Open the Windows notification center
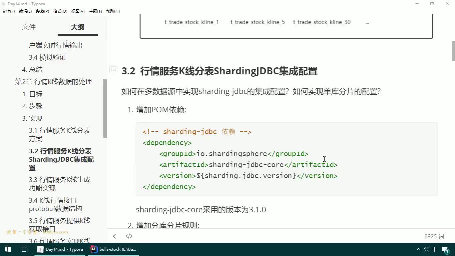This screenshot has height=256, width=455. coord(445,249)
